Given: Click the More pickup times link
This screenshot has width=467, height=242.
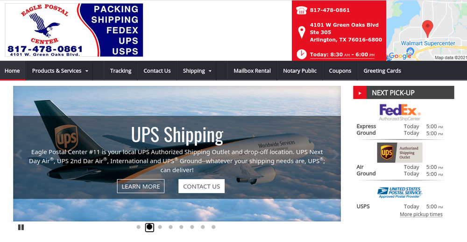Looking at the screenshot, I should (x=421, y=214).
